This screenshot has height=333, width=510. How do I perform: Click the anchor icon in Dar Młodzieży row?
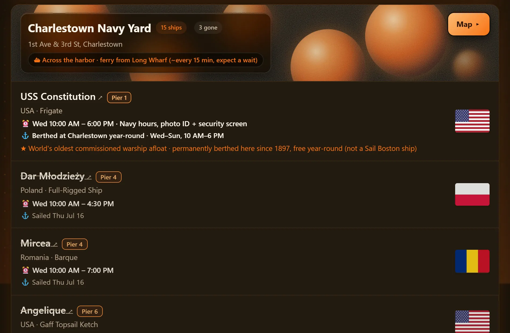(25, 216)
